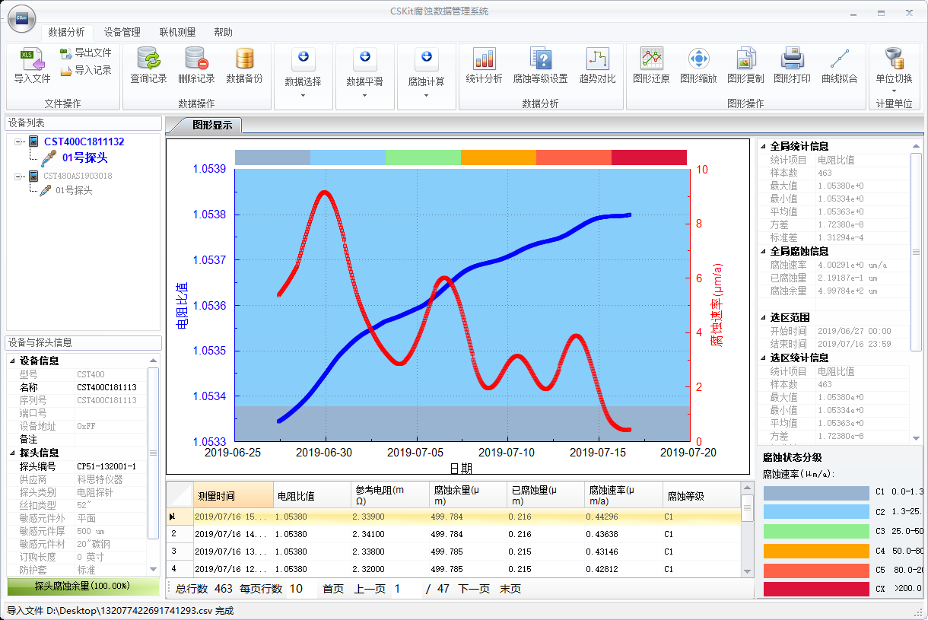
Task: Go to 下一页 next page
Action: click(474, 589)
